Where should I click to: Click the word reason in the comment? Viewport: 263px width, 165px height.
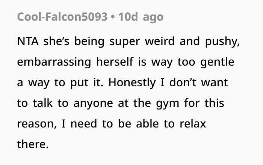[x=37, y=124]
